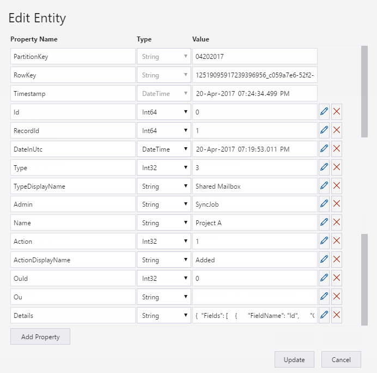377x373 pixels.
Task: Change the data type of the Name property
Action: 163,223
